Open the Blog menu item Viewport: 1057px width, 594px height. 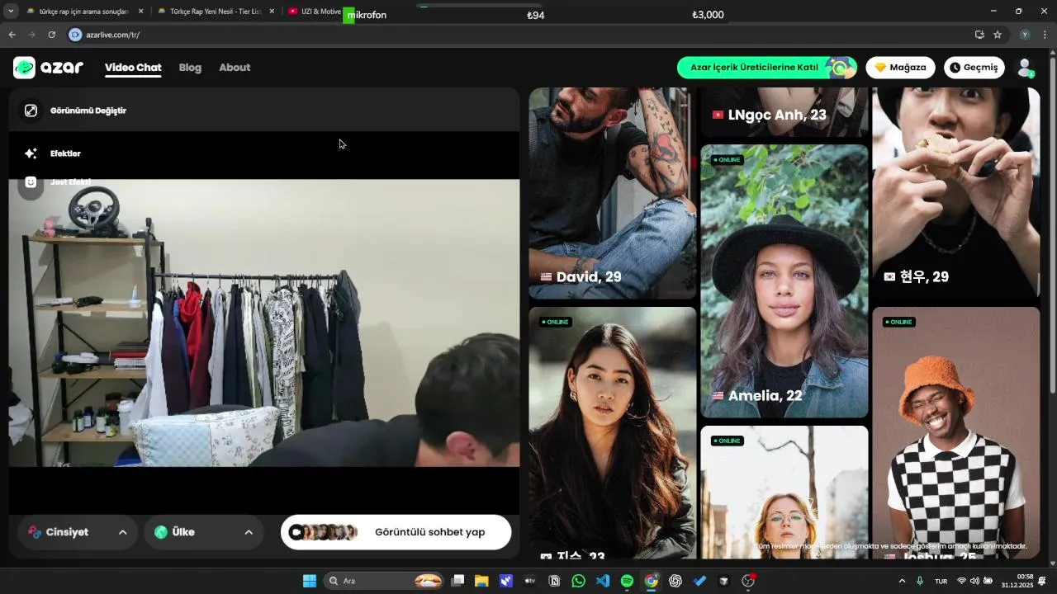[190, 68]
